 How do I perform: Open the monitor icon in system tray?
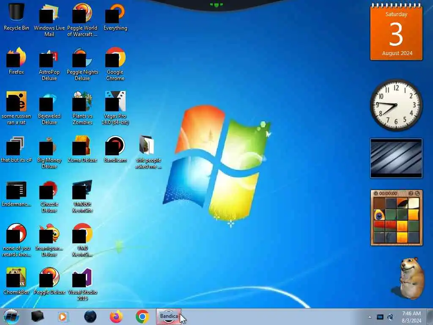380,317
